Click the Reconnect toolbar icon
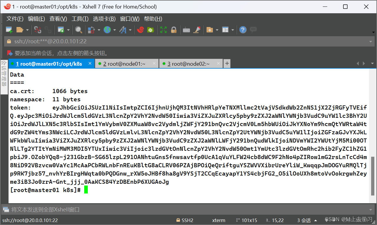The height and width of the screenshot is (225, 377). (48, 30)
